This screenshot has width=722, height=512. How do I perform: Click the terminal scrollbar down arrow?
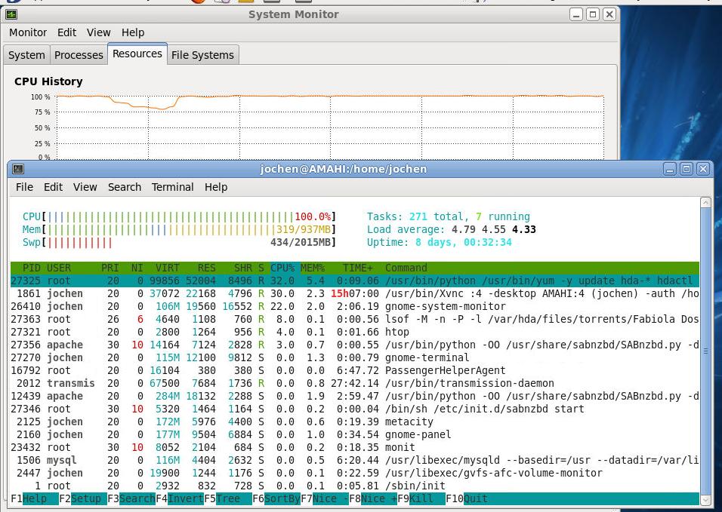click(x=705, y=500)
